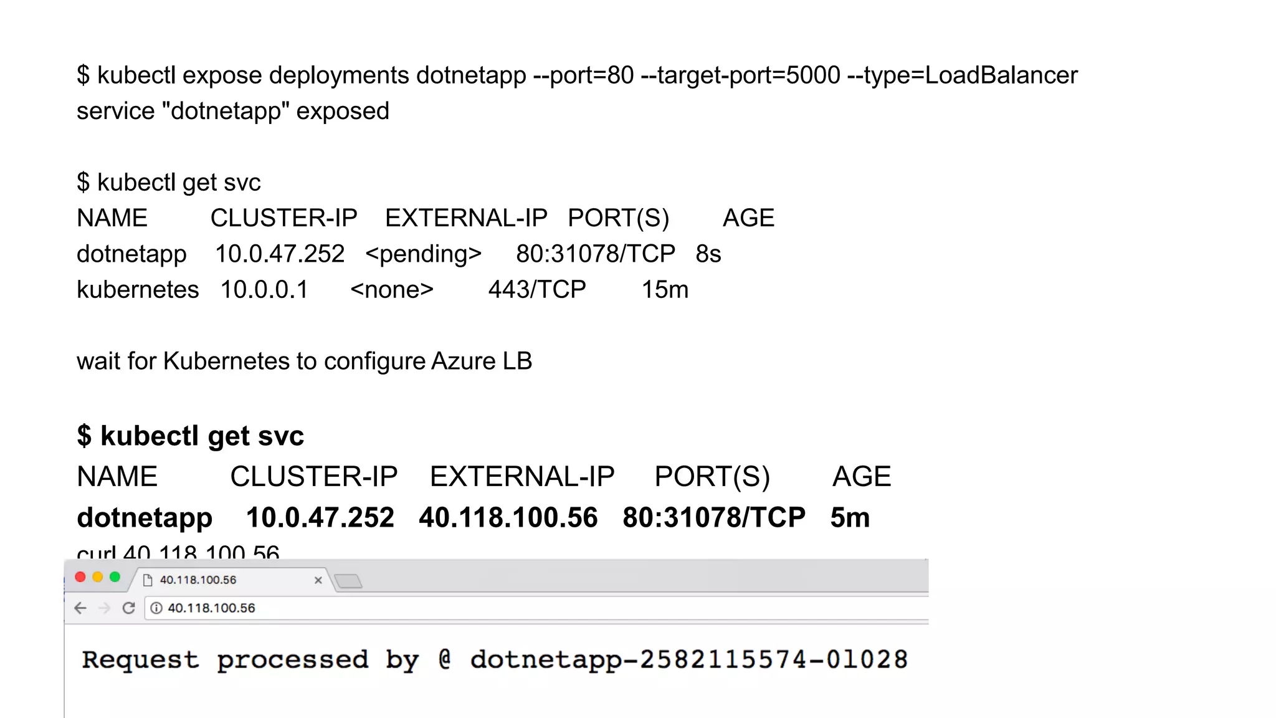Image resolution: width=1276 pixels, height=718 pixels.
Task: Click the page favicon on the tab
Action: coord(148,580)
